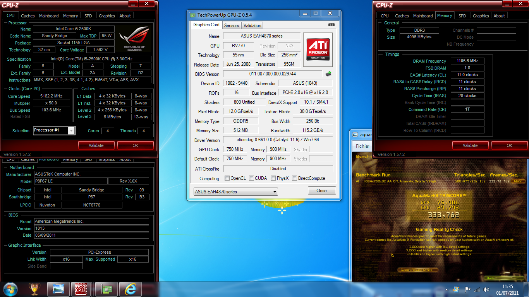This screenshot has width=529, height=297.
Task: Click Core Speed value 5182.2 MHz
Action: click(52, 96)
